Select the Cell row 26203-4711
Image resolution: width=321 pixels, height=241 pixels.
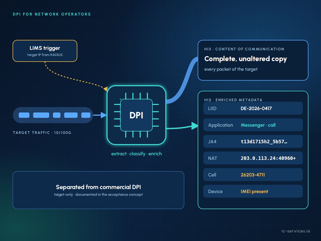(253, 175)
